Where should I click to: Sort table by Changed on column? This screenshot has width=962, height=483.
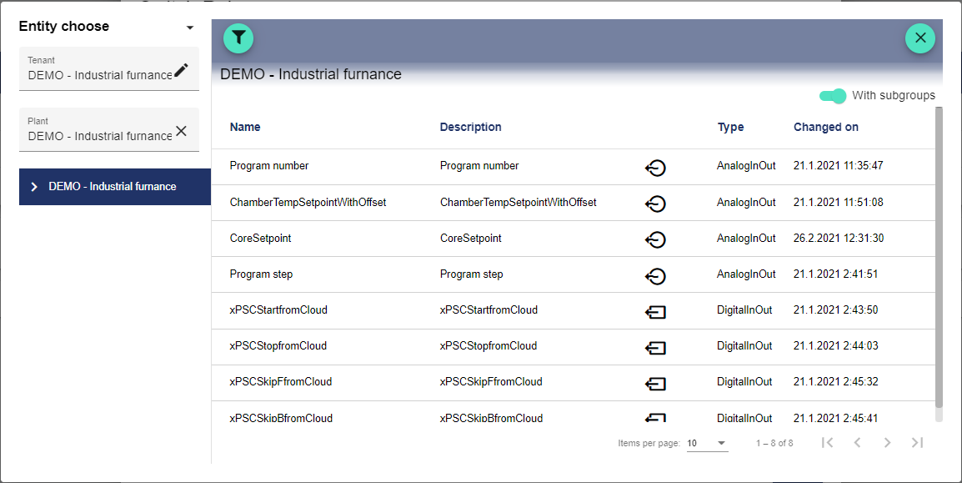[x=825, y=128]
